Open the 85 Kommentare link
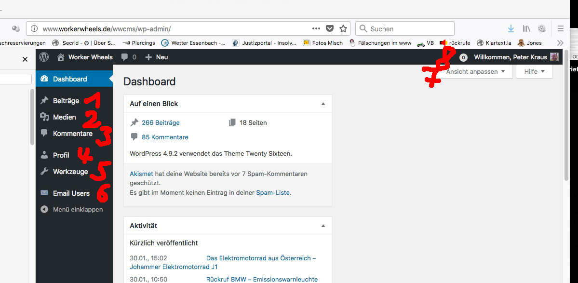578x283 pixels. tap(165, 137)
